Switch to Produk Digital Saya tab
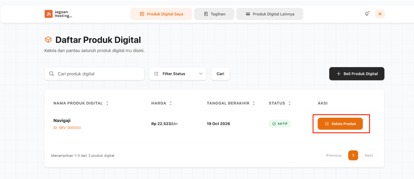414x179 pixels. point(161,14)
